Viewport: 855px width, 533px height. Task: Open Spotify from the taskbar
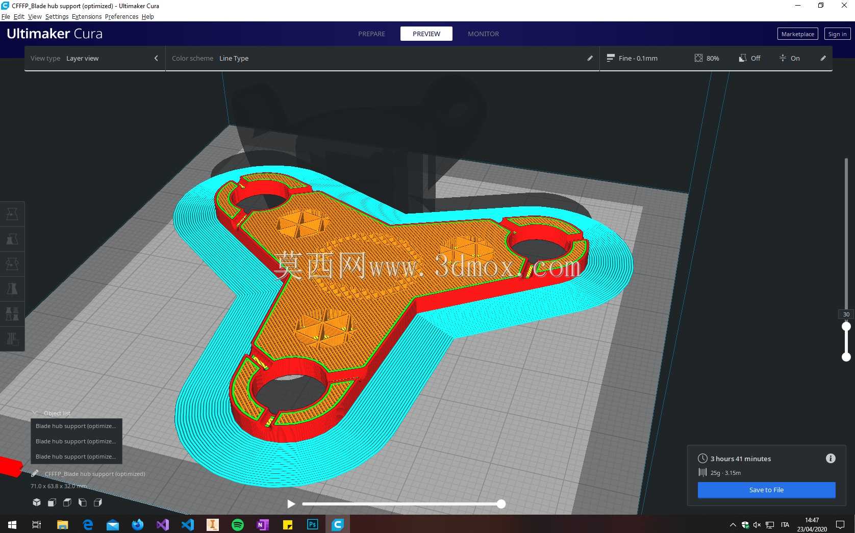tap(238, 524)
